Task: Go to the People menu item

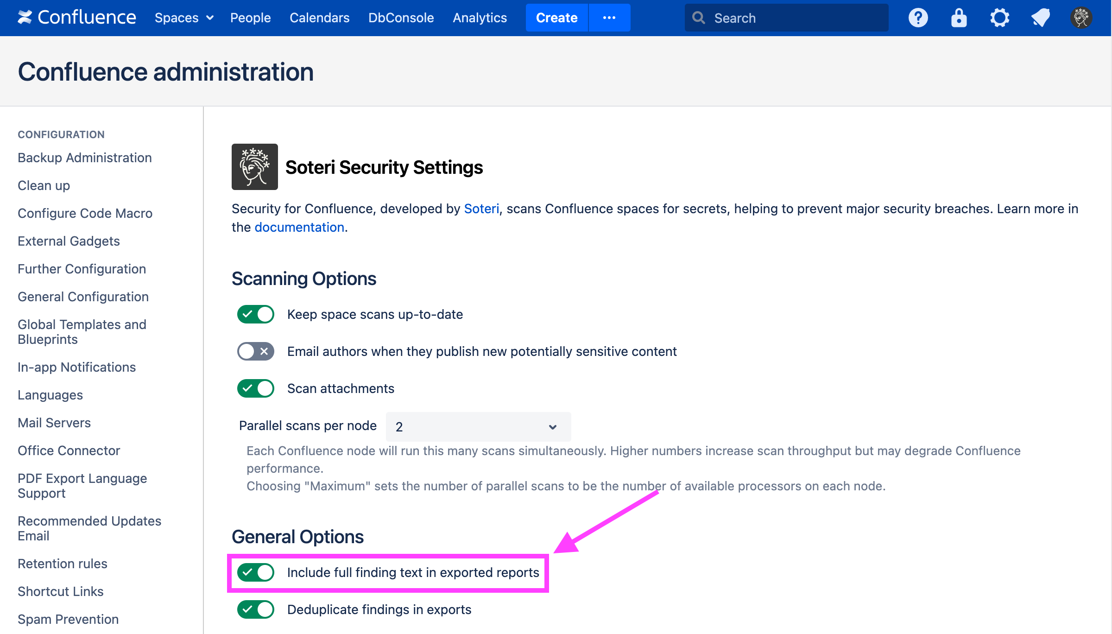Action: point(250,18)
